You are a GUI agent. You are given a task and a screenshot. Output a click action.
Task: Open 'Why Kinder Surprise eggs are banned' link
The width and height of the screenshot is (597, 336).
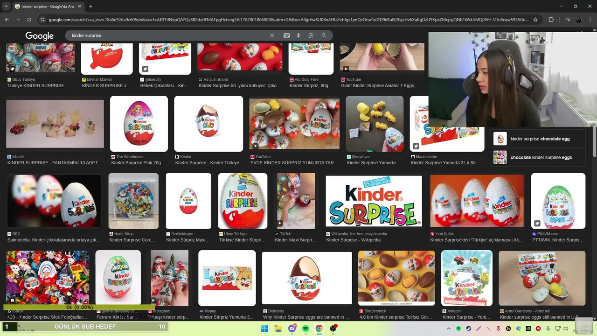point(306,317)
